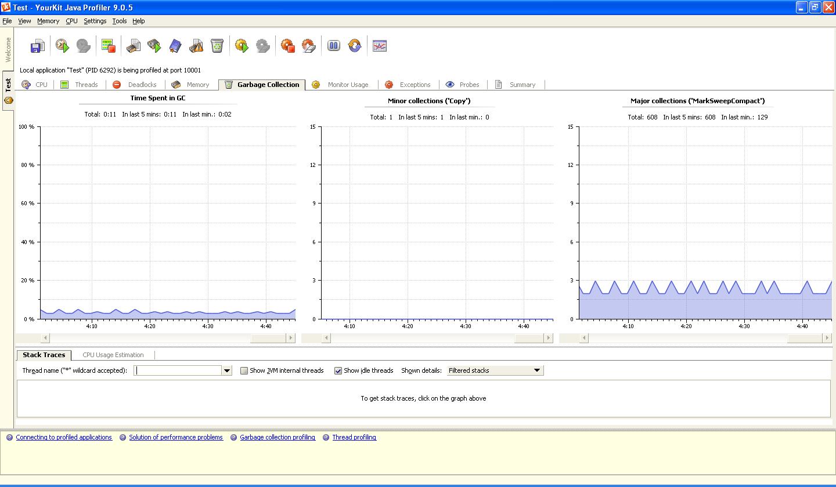
Task: Switch to the Probes tab
Action: 463,85
